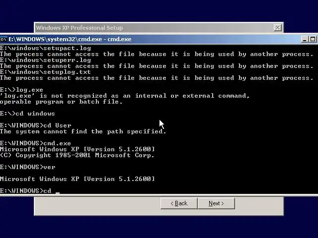Click the E:\>cd windows command line
Image resolution: width=318 pixels, height=238 pixels.
pyautogui.click(x=27, y=114)
